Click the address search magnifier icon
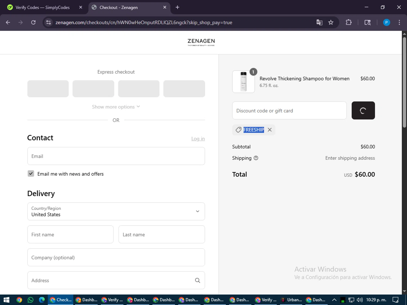The height and width of the screenshot is (305, 407). [x=198, y=280]
